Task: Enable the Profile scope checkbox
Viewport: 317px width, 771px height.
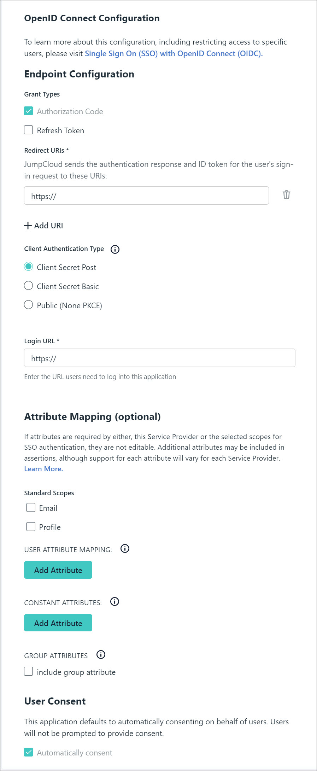Action: 30,527
